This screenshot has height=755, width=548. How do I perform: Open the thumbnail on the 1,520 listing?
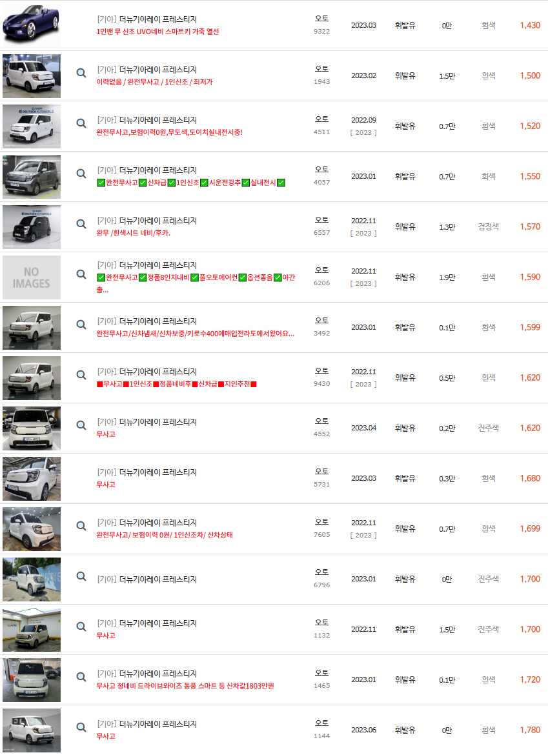32,126
